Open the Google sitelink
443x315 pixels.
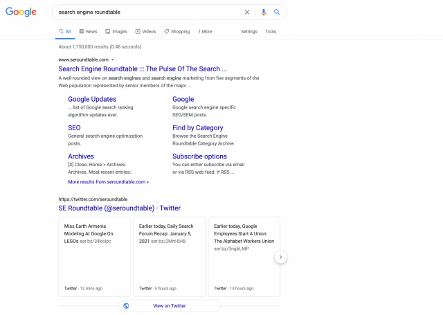183,99
